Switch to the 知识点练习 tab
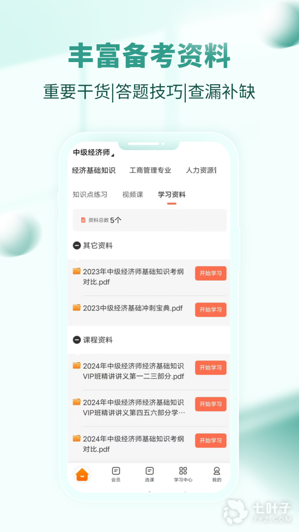 click(x=90, y=195)
